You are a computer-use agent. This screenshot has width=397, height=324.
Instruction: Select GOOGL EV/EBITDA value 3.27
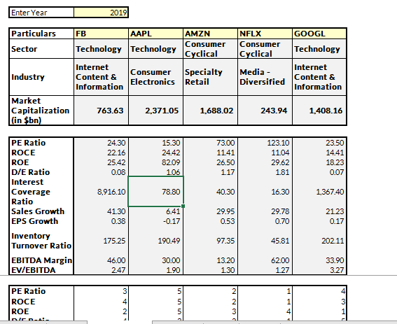[319, 270]
